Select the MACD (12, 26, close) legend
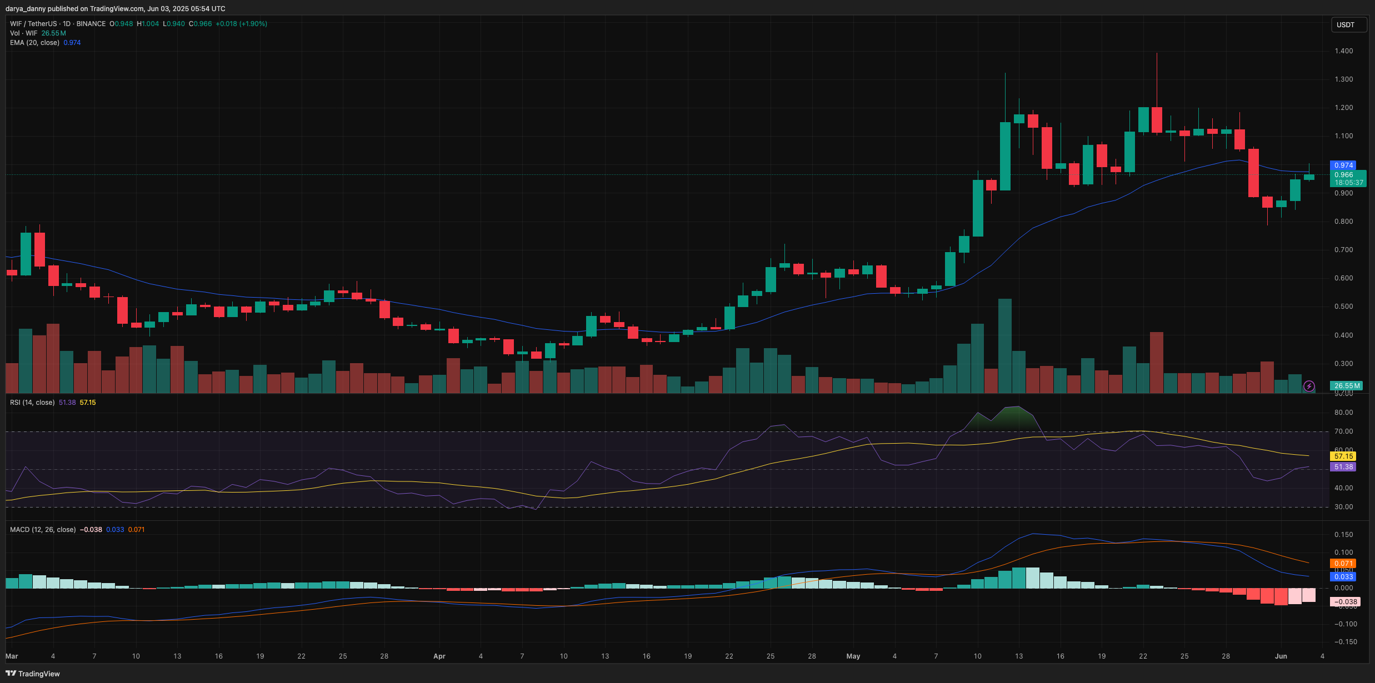This screenshot has height=683, width=1375. 43,530
